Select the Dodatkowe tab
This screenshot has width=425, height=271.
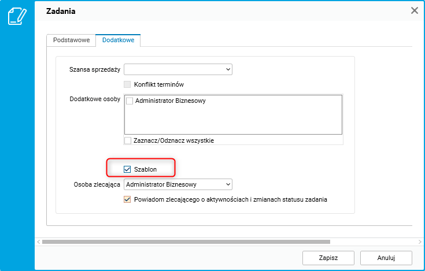119,40
